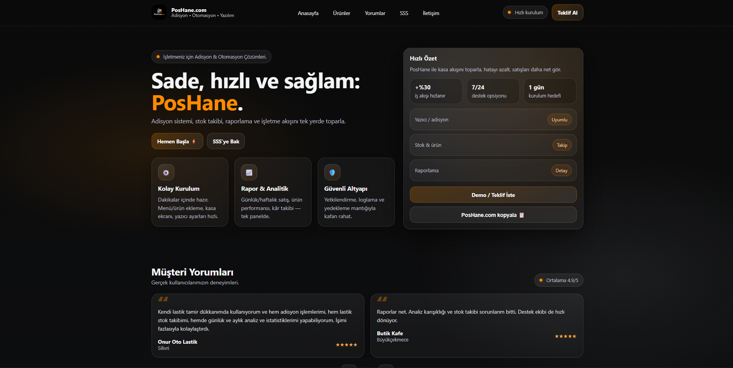Click the Ortalama 4.9/5 badge
The width and height of the screenshot is (733, 368).
pyautogui.click(x=558, y=280)
